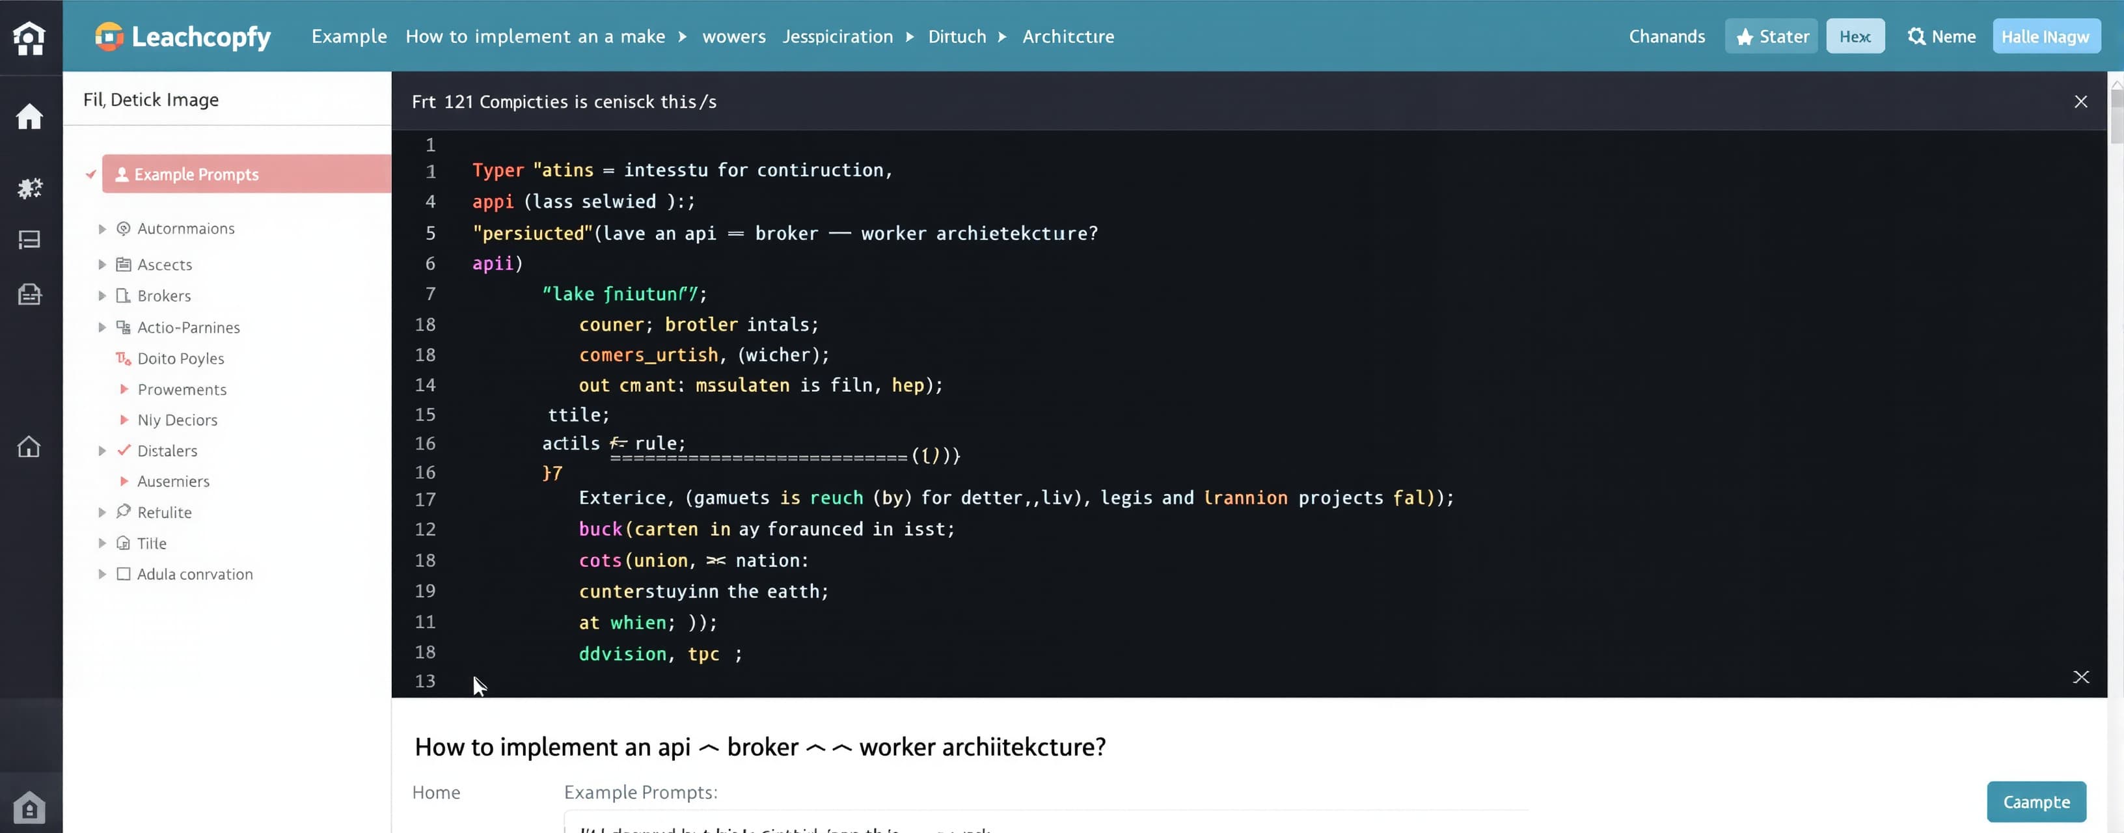Expand the Tille tree node

[x=102, y=543]
